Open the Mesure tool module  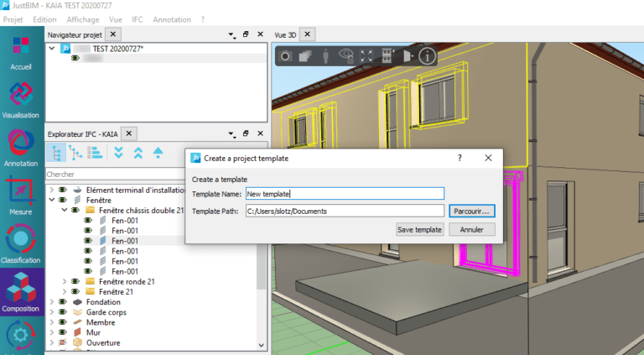21,196
